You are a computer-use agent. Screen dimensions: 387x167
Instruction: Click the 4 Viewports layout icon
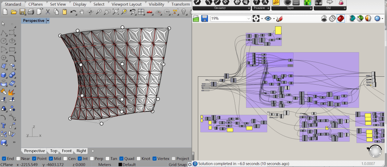(141, 12)
